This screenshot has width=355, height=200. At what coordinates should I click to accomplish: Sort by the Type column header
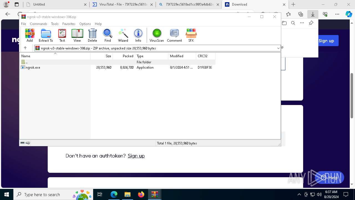151,56
